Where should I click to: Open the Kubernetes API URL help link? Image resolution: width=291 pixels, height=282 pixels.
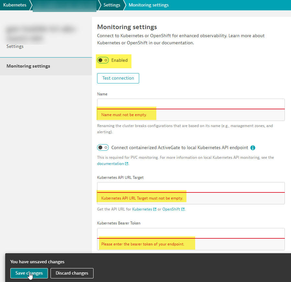click(x=142, y=210)
